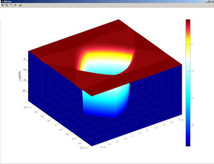
Task: Enable the Rotate 3D tool
Action: tap(15, 5)
